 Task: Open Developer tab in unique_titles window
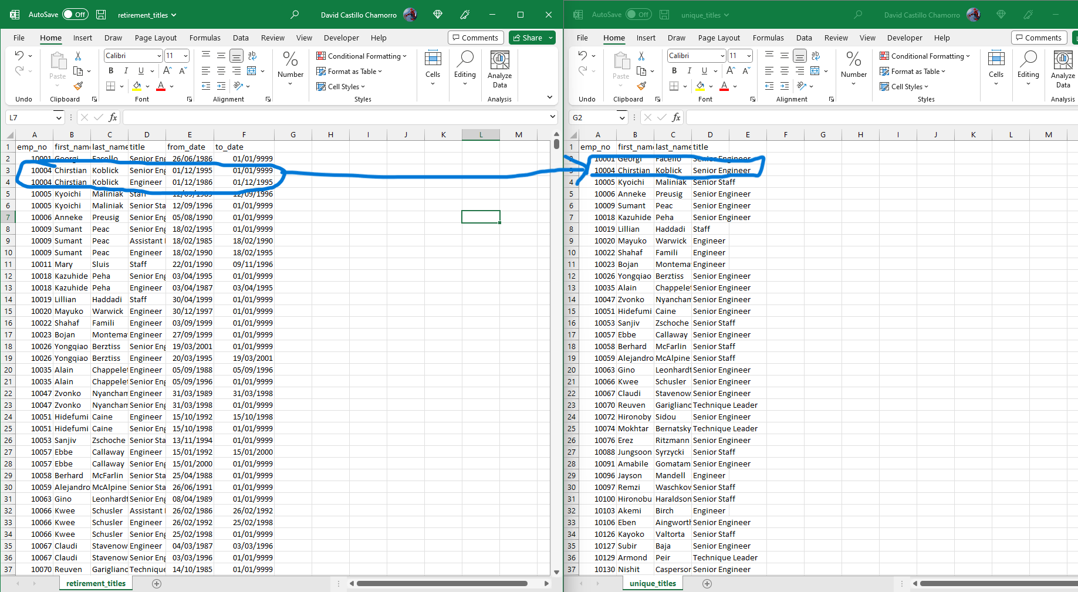[904, 38]
